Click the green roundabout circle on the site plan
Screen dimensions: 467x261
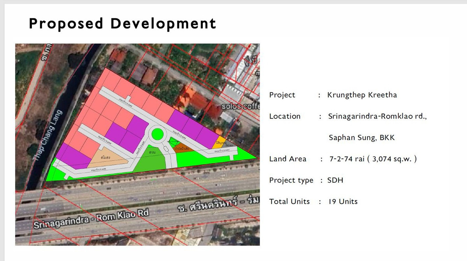157,134
